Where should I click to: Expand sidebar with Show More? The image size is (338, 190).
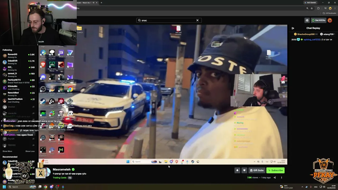(x=7, y=151)
